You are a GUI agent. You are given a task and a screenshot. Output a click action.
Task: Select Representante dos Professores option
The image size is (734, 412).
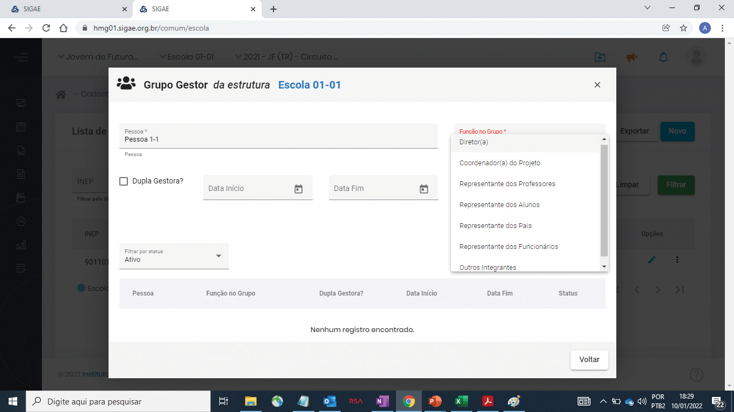[x=526, y=184]
